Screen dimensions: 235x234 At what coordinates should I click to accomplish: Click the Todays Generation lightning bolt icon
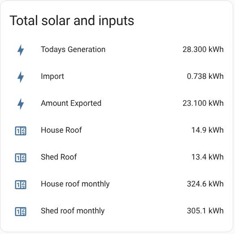[21, 50]
